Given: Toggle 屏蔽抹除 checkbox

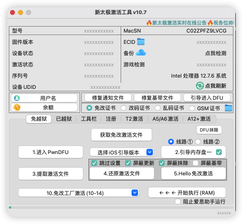Looking at the screenshot, I should click(x=162, y=163).
